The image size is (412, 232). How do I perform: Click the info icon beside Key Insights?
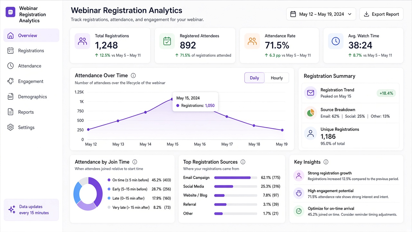tap(326, 162)
